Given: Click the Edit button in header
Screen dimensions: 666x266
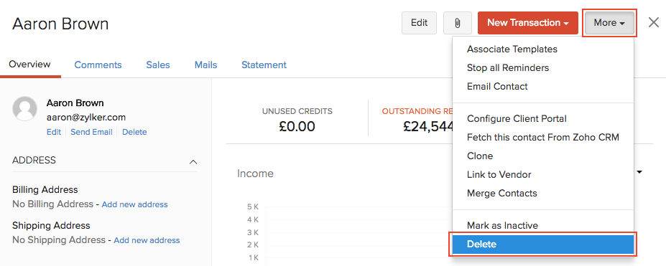Looking at the screenshot, I should (x=419, y=23).
